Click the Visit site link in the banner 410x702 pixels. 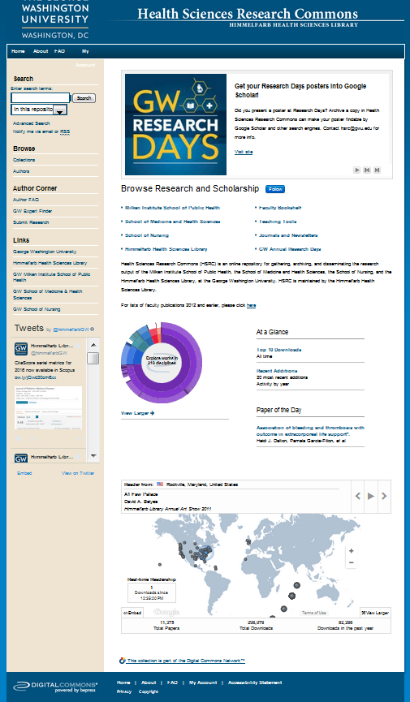(244, 153)
